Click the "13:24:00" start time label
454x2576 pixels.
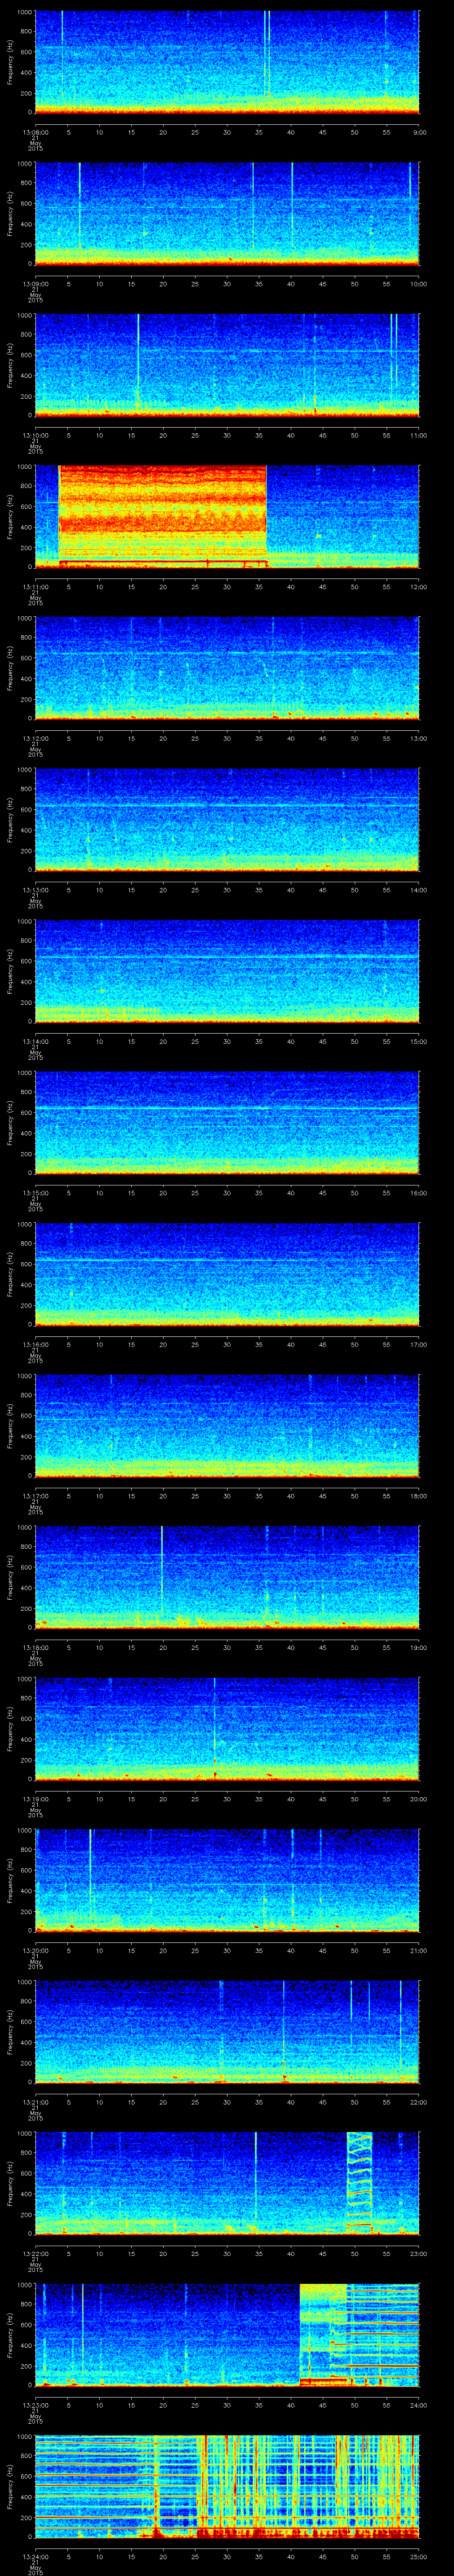[35, 2556]
